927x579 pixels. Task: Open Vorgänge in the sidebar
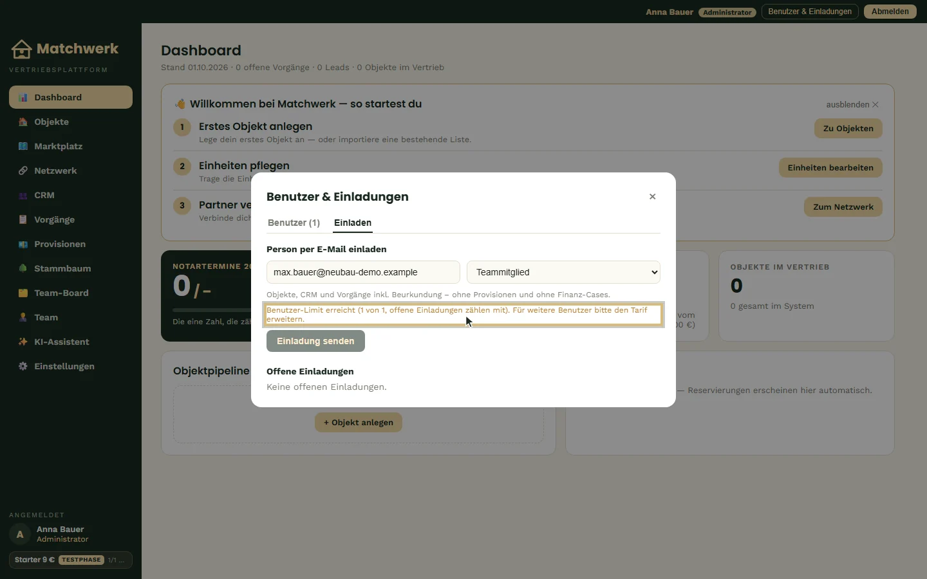71,220
